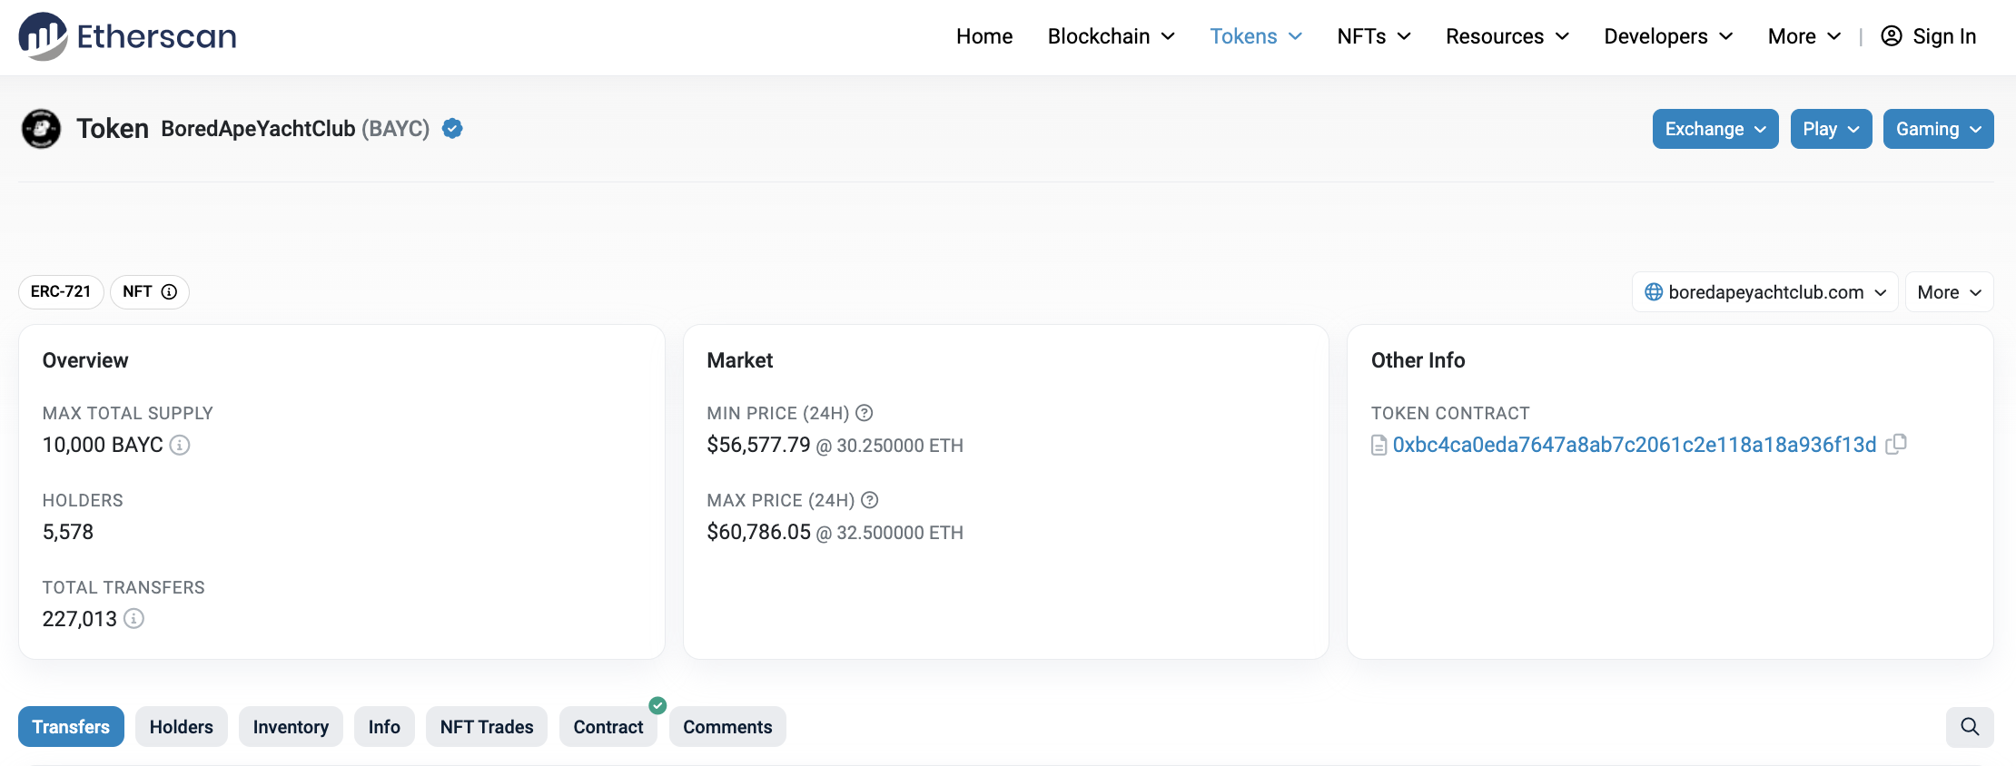
Task: Click the ERC-721 tag
Action: tap(61, 292)
